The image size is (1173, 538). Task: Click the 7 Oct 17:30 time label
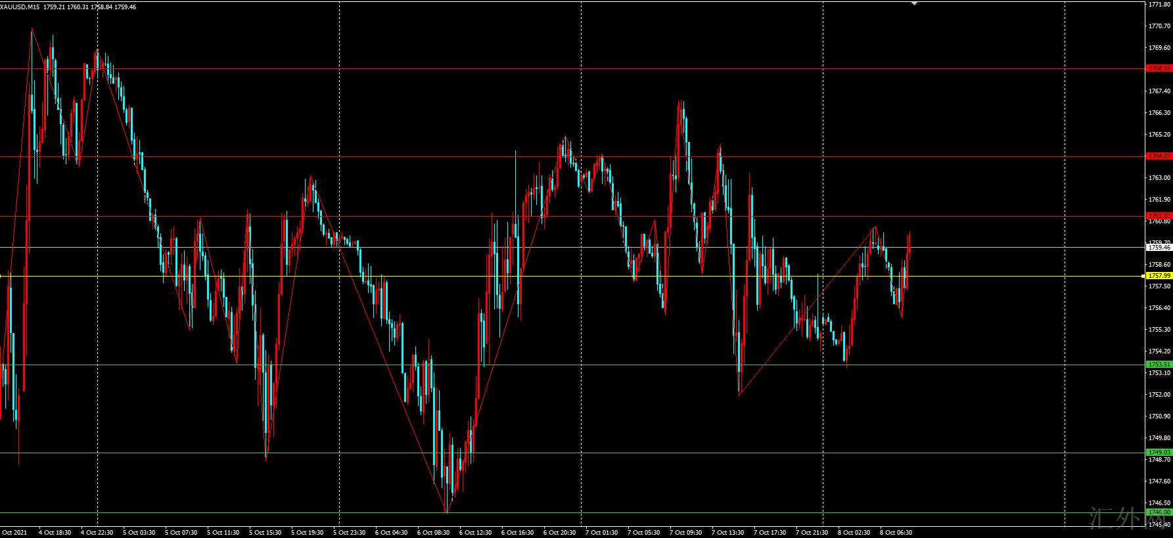(x=770, y=533)
